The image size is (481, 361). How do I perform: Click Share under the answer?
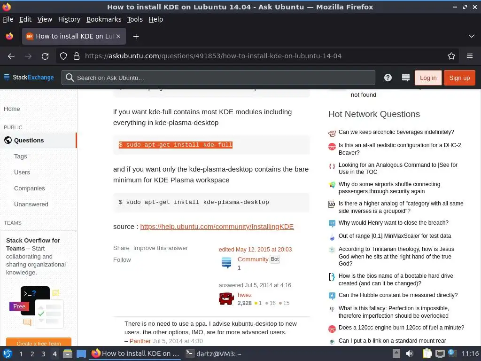pyautogui.click(x=121, y=248)
